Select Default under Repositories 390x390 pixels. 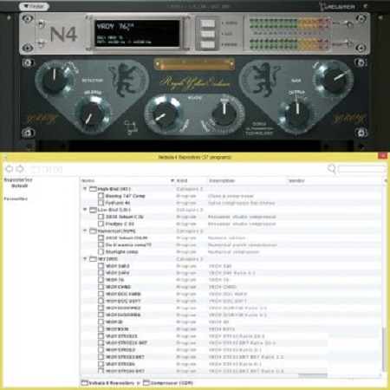click(20, 185)
